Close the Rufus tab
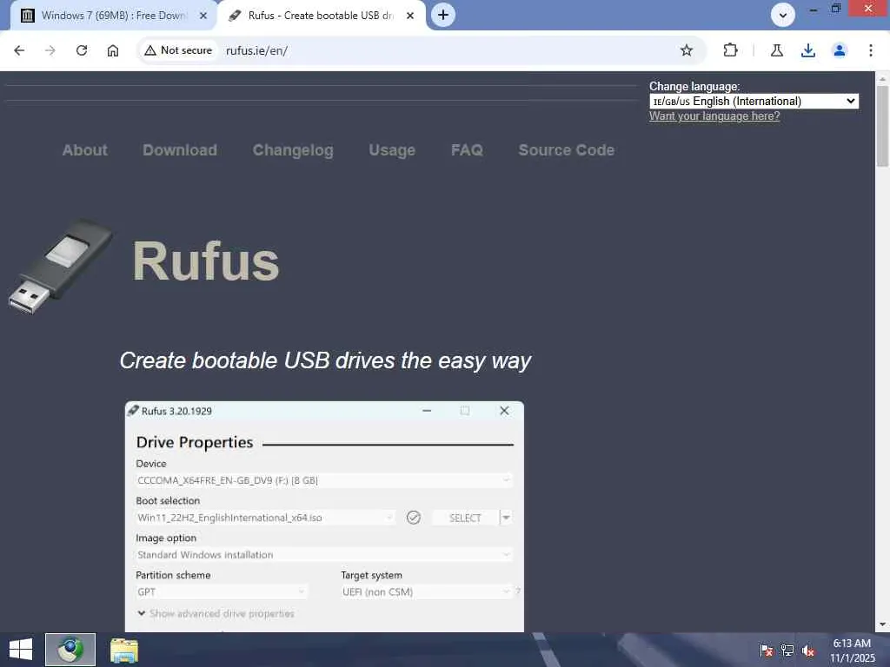The height and width of the screenshot is (667, 890). point(410,16)
